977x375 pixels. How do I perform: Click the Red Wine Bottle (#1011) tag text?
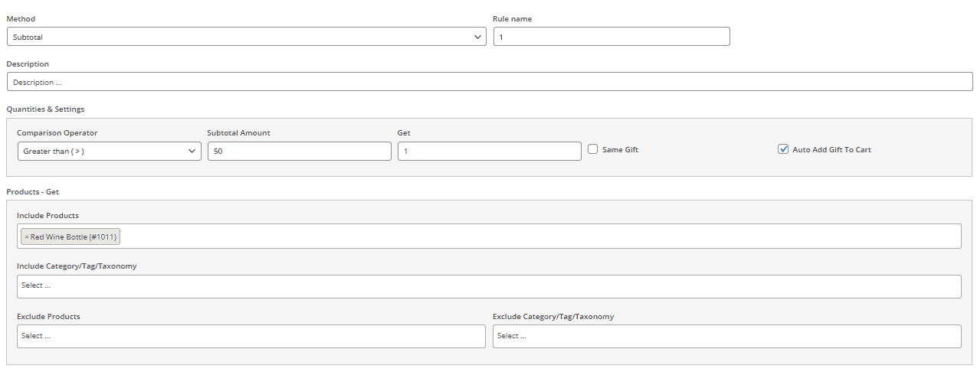(74, 237)
